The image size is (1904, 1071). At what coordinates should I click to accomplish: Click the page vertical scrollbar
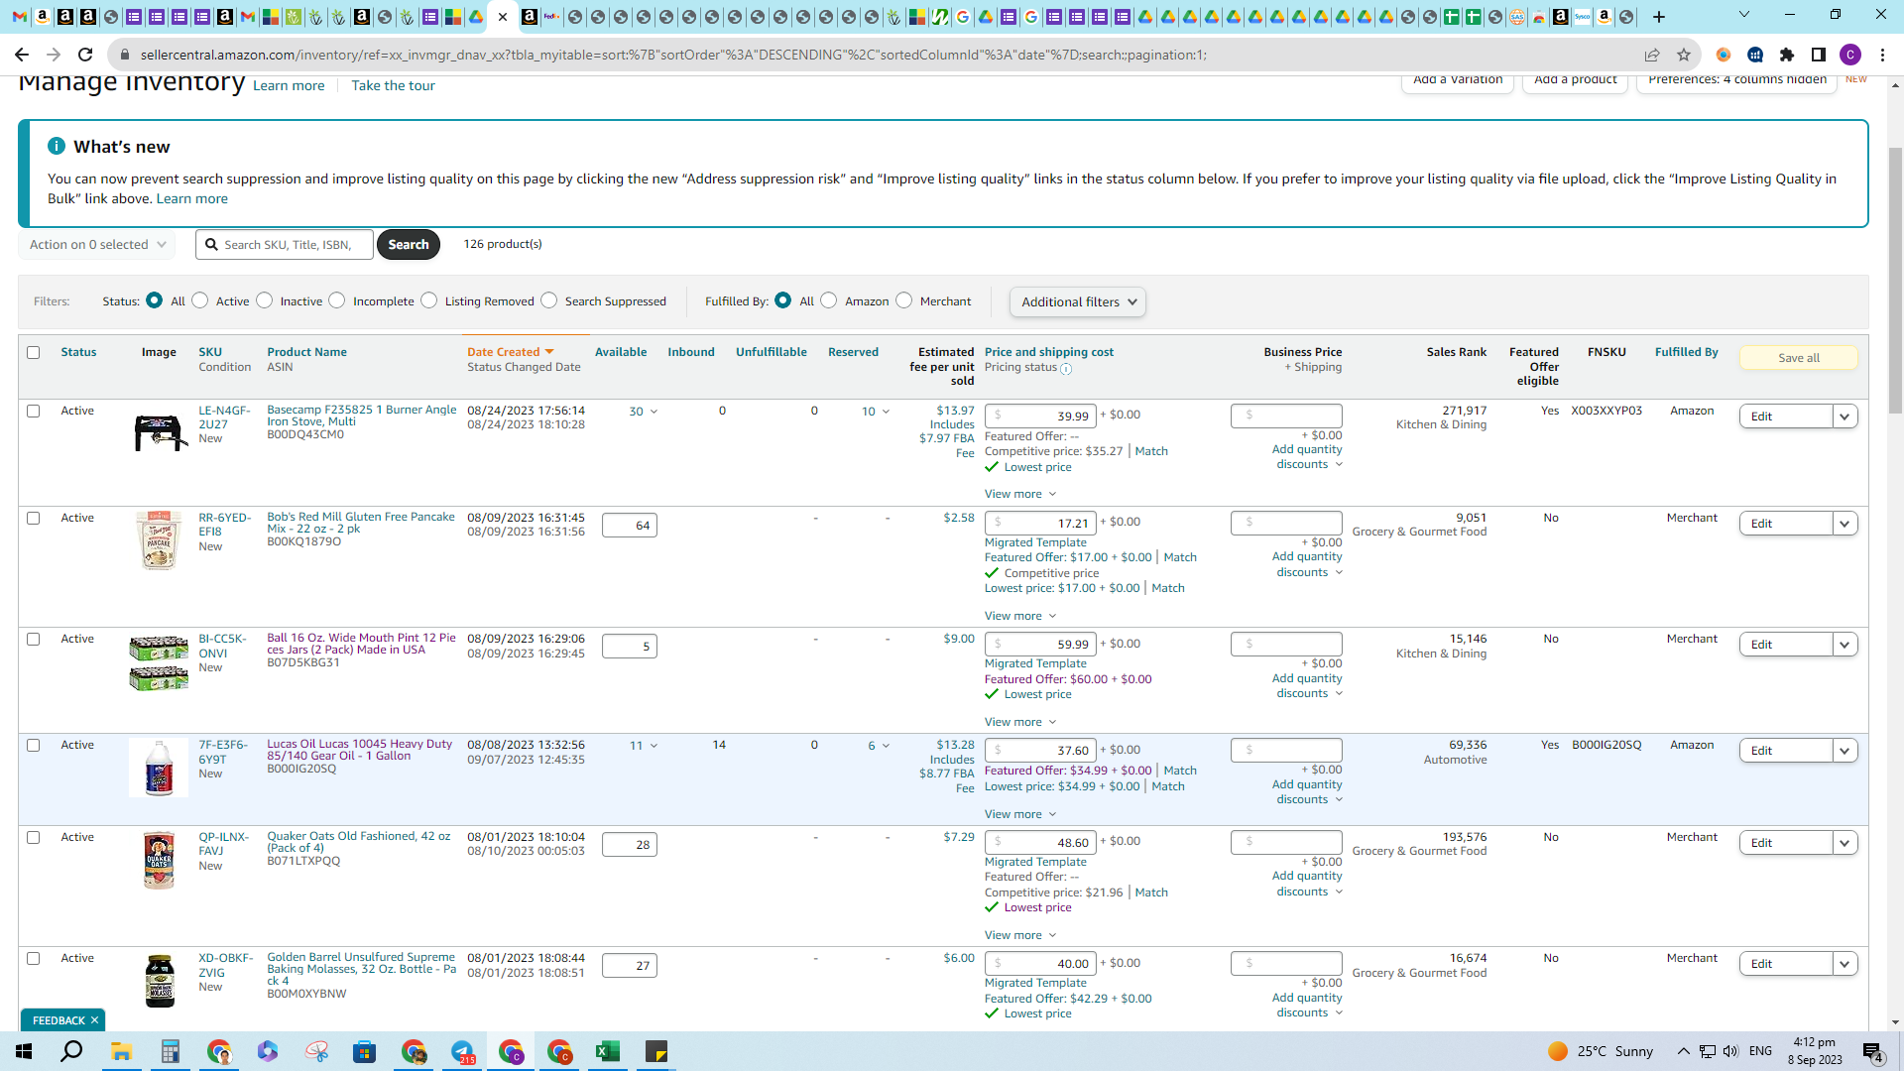[1895, 280]
